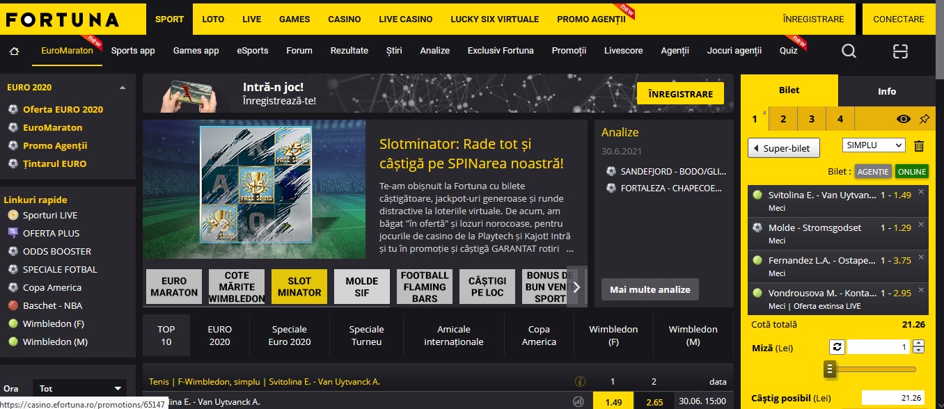
Task: Select the EURO MARATON promo tile
Action: click(174, 287)
